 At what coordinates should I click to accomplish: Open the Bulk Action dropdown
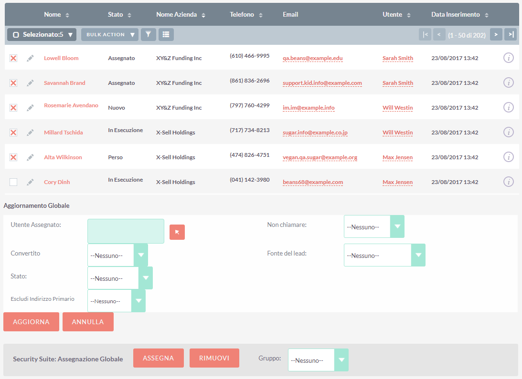109,34
